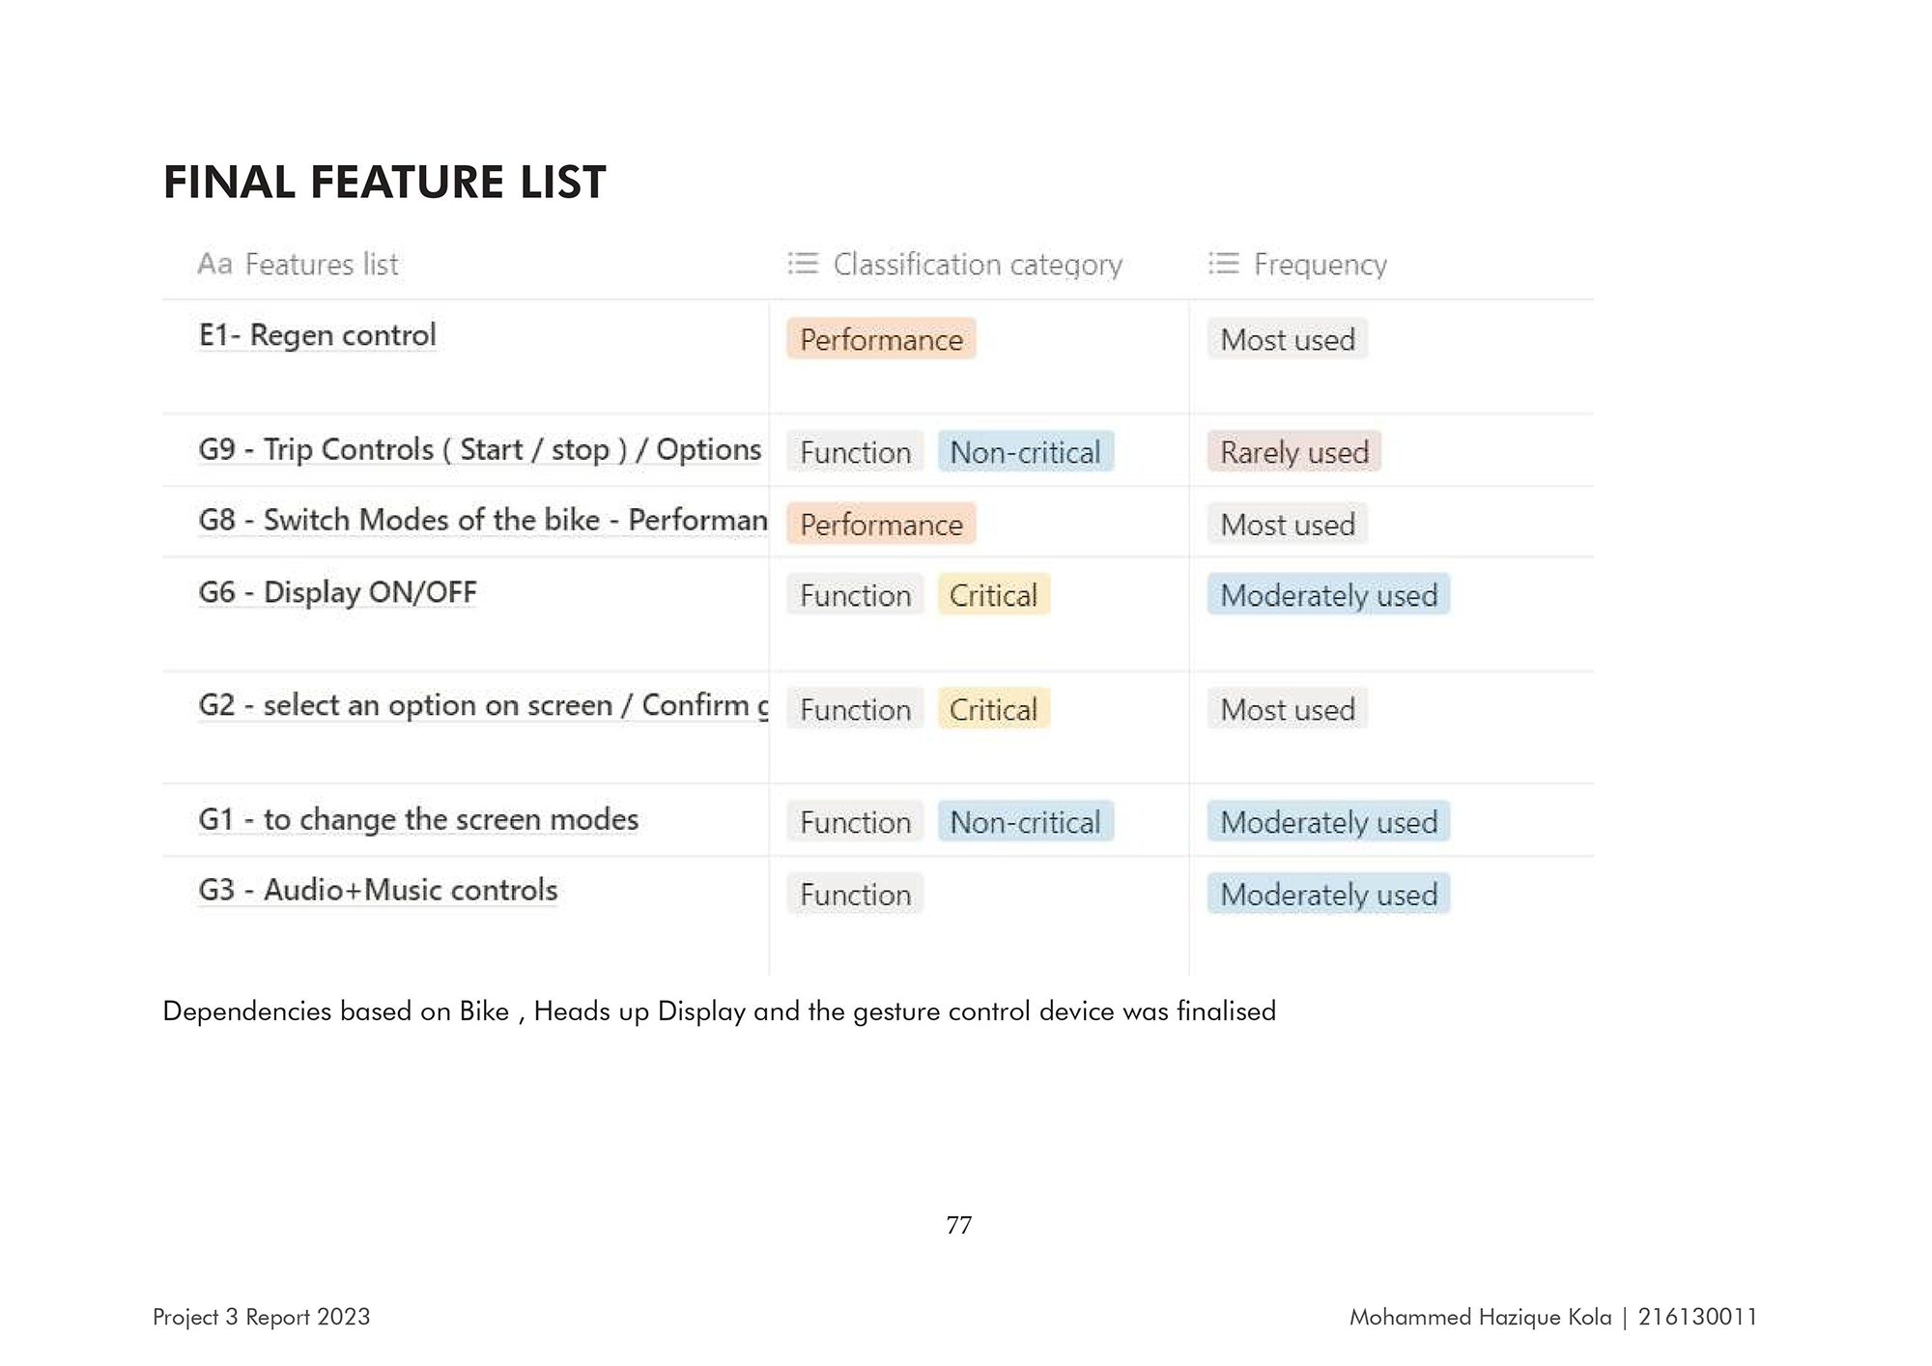Click the list icon beside Frequency

[x=1223, y=264]
